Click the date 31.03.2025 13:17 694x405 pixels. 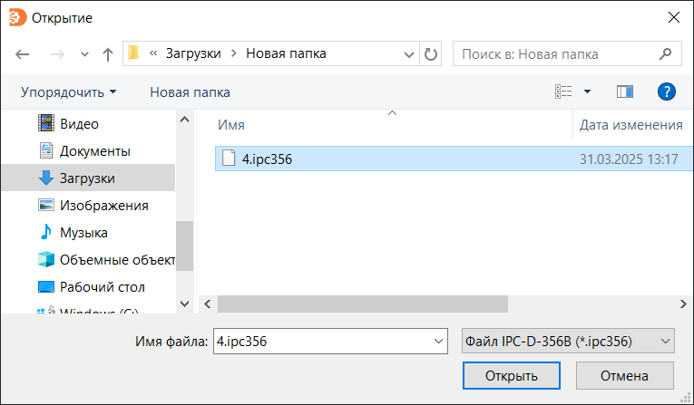629,159
